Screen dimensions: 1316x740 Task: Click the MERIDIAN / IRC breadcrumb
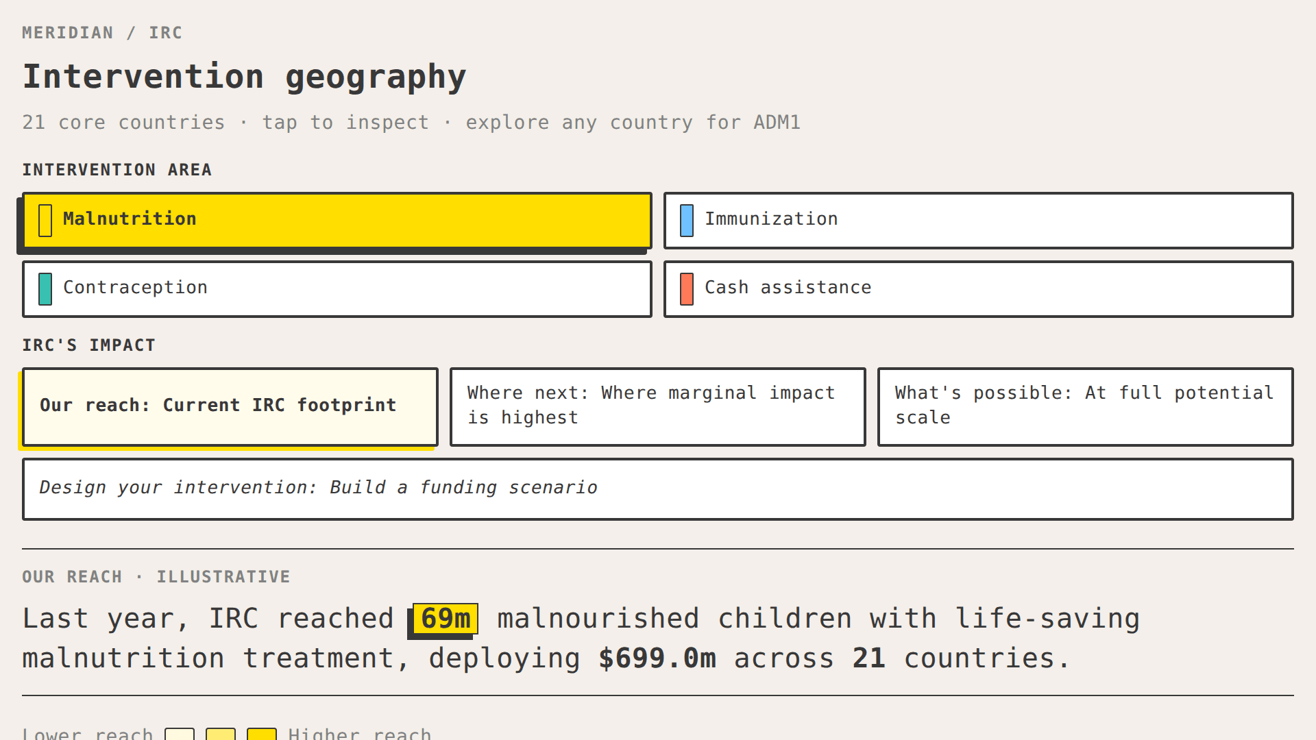click(102, 33)
